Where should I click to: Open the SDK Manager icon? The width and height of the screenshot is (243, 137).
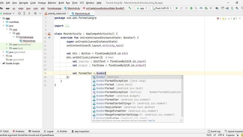(x=237, y=8)
